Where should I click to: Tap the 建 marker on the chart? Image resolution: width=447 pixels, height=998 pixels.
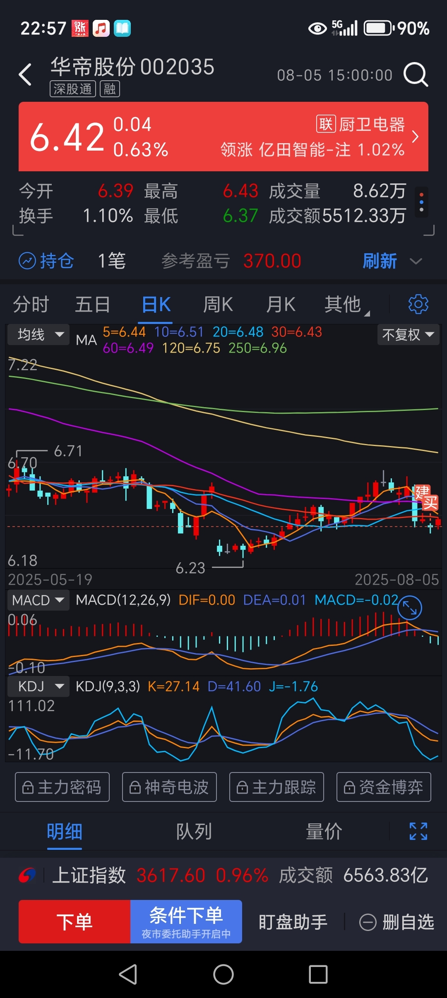tap(422, 492)
